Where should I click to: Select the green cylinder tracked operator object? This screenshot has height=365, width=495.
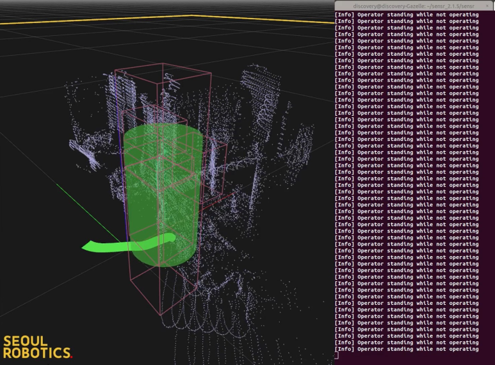163,195
